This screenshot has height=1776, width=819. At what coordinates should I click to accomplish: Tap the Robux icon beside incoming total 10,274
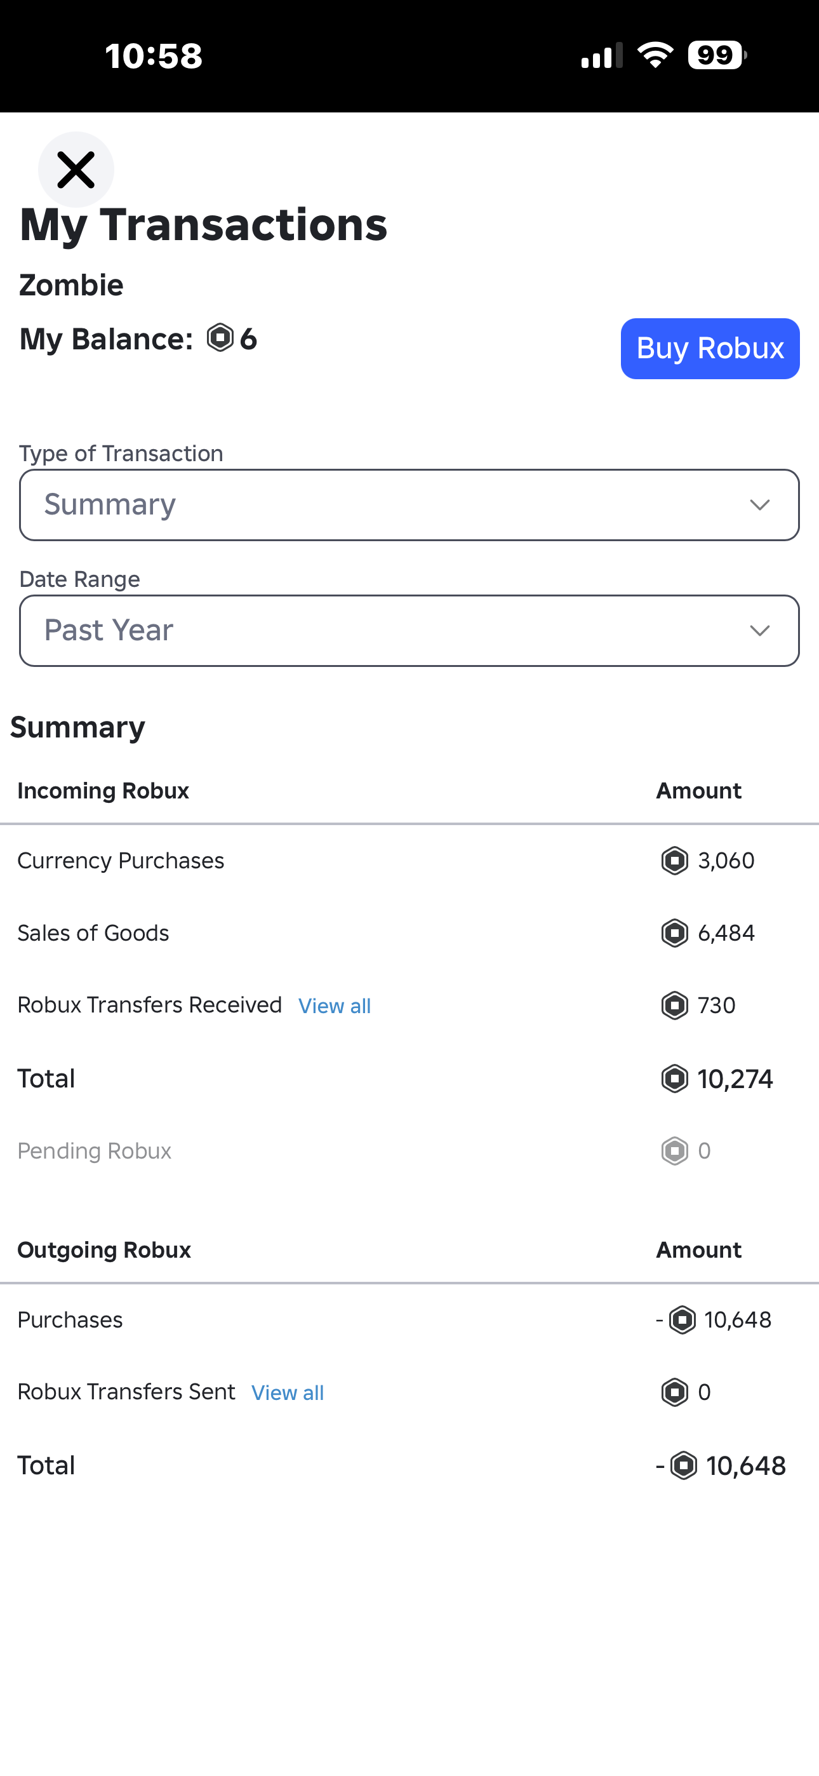(x=674, y=1079)
